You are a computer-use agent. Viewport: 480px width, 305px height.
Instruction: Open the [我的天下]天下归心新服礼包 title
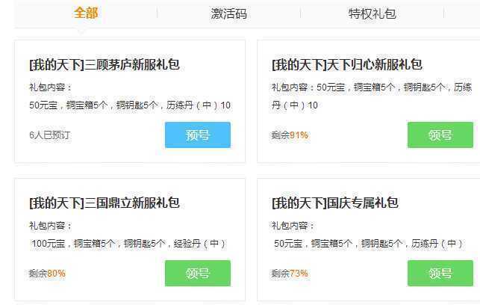pos(347,65)
